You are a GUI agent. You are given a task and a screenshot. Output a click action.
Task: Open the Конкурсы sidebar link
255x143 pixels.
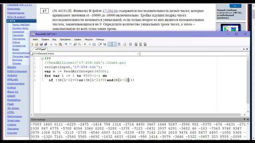pos(14,9)
